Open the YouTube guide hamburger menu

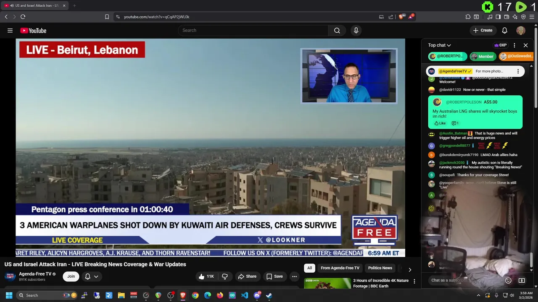[10, 30]
